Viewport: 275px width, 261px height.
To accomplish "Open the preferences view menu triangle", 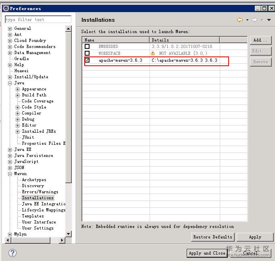I will point(269,20).
